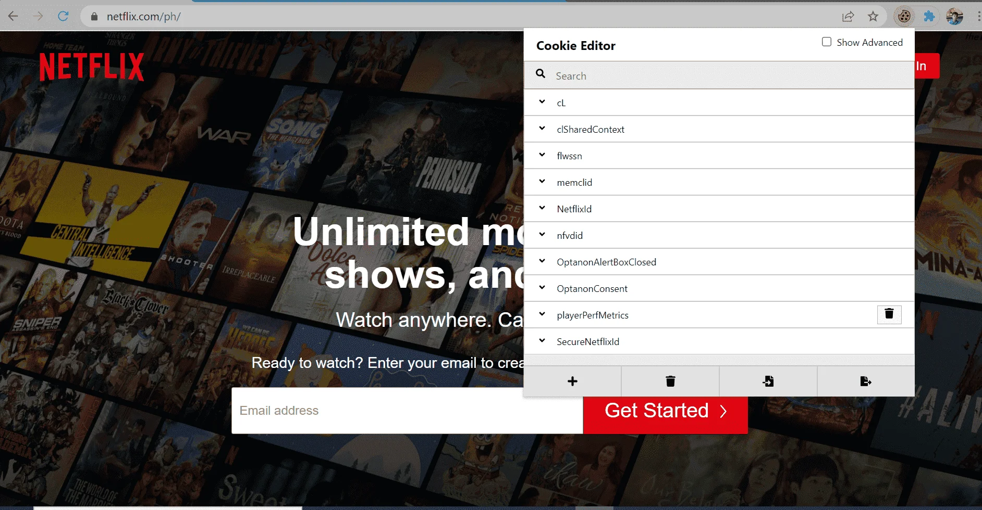Open the Cookie Editor extension icon in toolbar
The image size is (982, 510).
pos(904,17)
